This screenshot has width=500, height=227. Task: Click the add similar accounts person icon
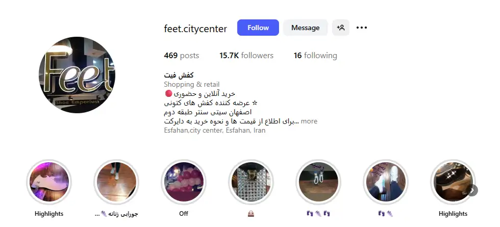341,28
